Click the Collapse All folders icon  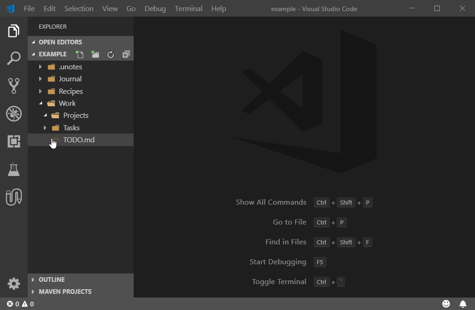tap(126, 54)
